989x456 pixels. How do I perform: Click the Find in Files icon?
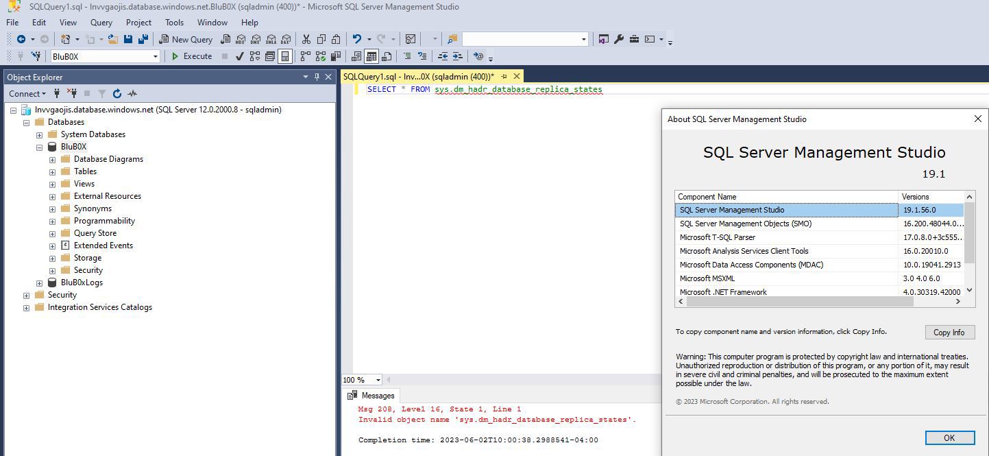(452, 39)
